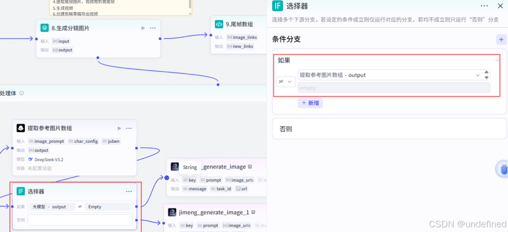Click the generate_image node plugin icon

175,167
